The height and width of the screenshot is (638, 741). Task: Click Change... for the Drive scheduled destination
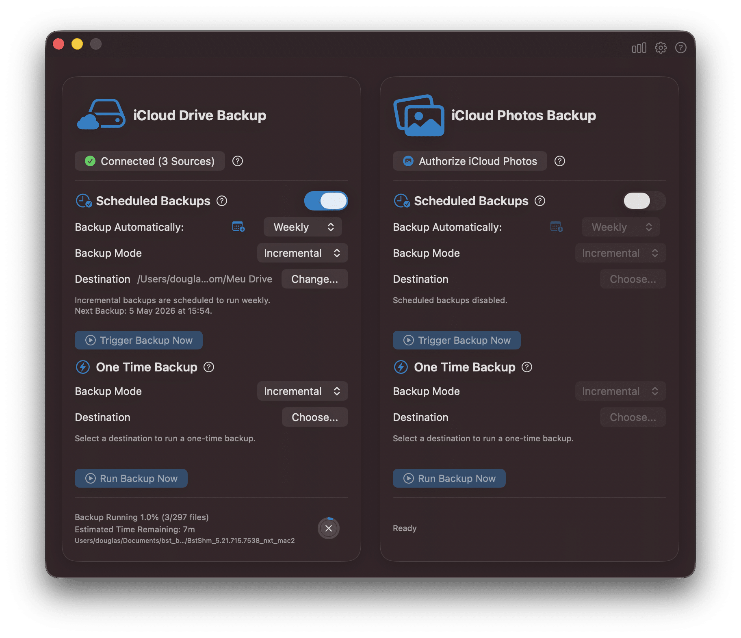click(314, 279)
